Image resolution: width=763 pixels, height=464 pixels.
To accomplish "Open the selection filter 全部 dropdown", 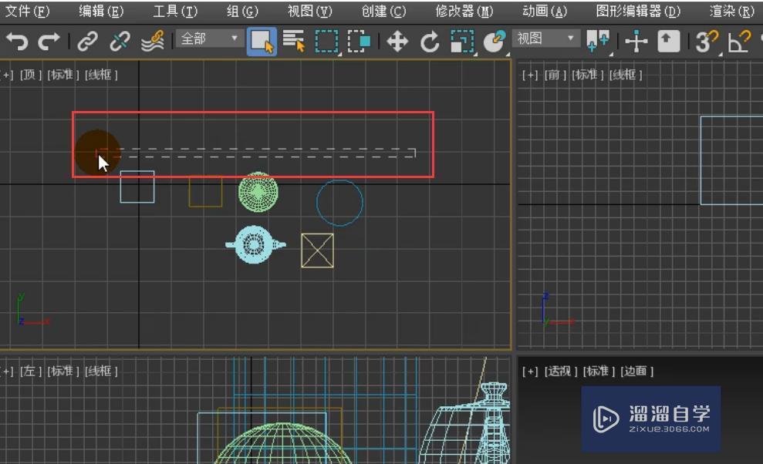I will (x=209, y=39).
